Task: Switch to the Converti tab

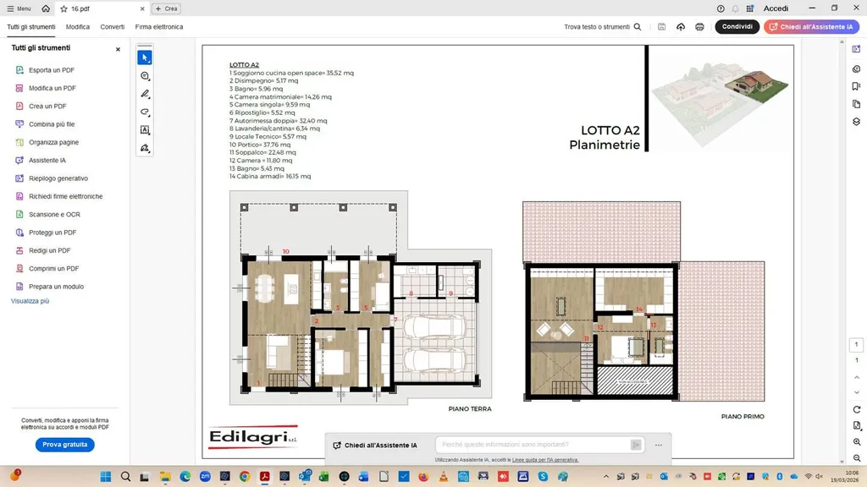Action: tap(112, 27)
